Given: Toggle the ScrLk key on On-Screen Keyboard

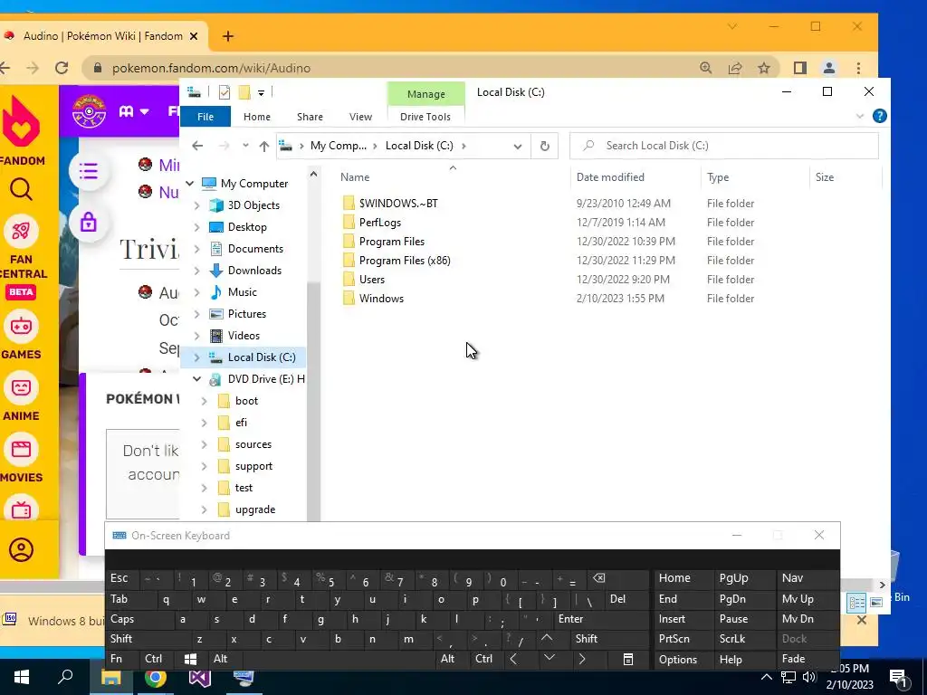Looking at the screenshot, I should click(744, 639).
